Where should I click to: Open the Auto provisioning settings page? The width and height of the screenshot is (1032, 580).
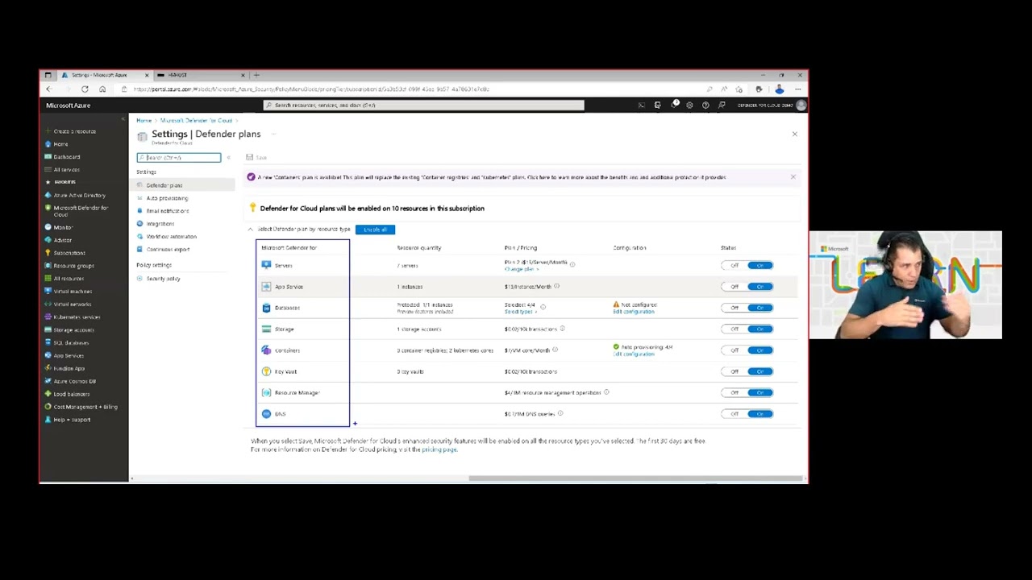tap(167, 198)
